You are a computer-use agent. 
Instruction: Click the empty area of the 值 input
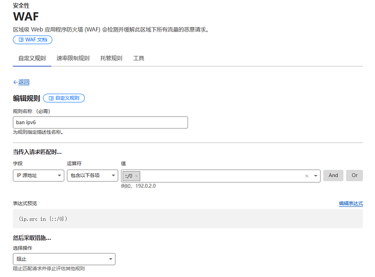pos(222,176)
